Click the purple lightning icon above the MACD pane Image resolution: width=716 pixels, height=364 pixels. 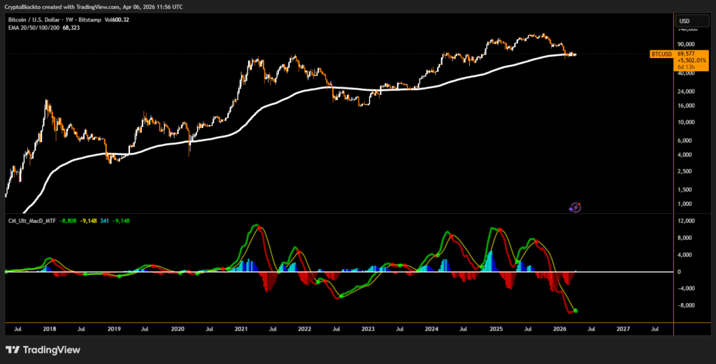pyautogui.click(x=575, y=207)
